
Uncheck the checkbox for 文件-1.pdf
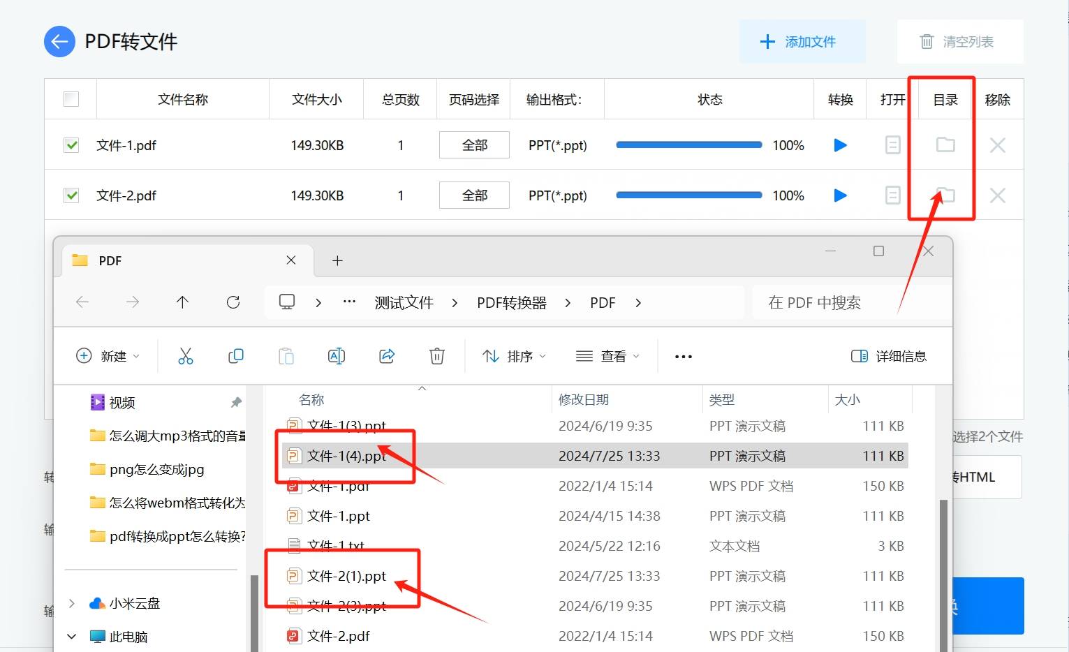(71, 145)
